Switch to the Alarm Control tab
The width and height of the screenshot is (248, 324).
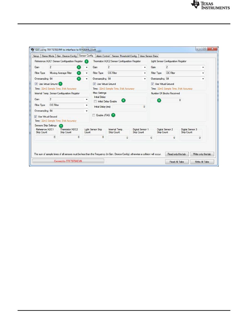tap(103, 56)
